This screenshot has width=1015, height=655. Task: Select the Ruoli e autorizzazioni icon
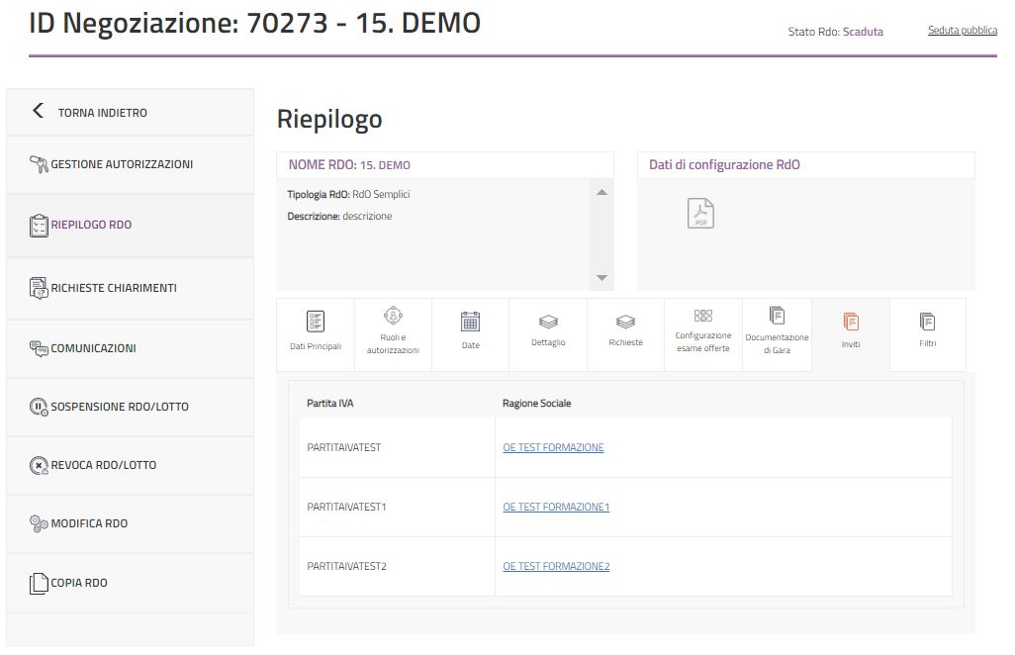(x=393, y=316)
